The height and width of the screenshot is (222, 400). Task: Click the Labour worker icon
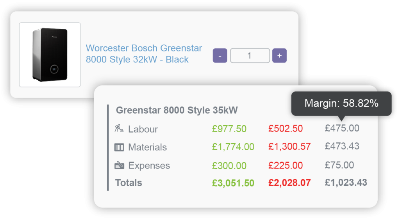tap(119, 128)
